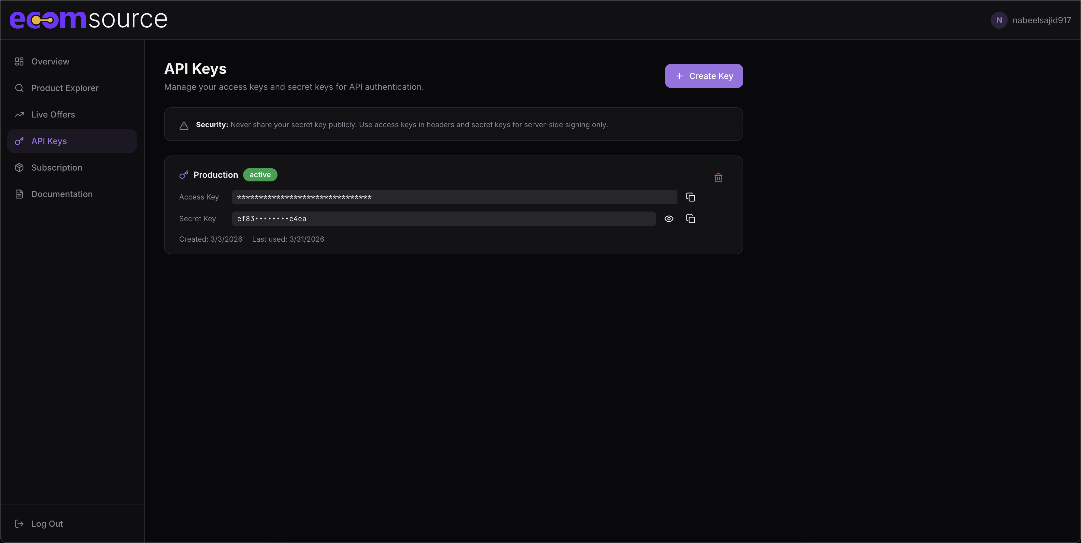Viewport: 1081px width, 543px height.
Task: Click the plus icon in Create Key
Action: click(x=680, y=76)
